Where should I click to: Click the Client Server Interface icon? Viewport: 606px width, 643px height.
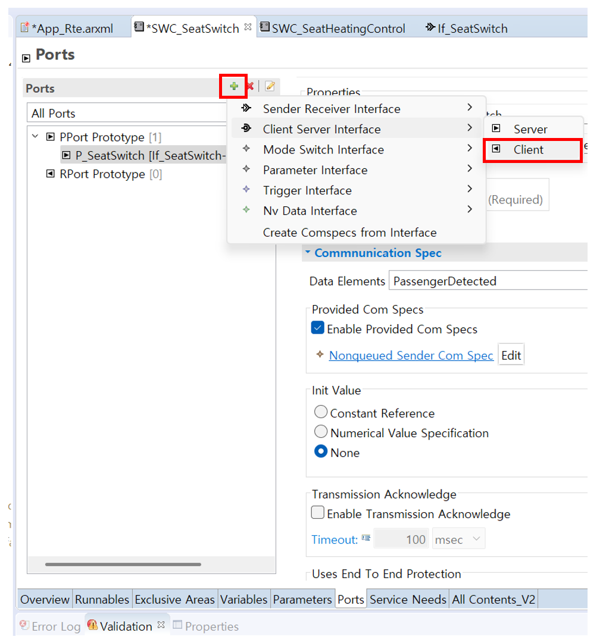point(246,128)
